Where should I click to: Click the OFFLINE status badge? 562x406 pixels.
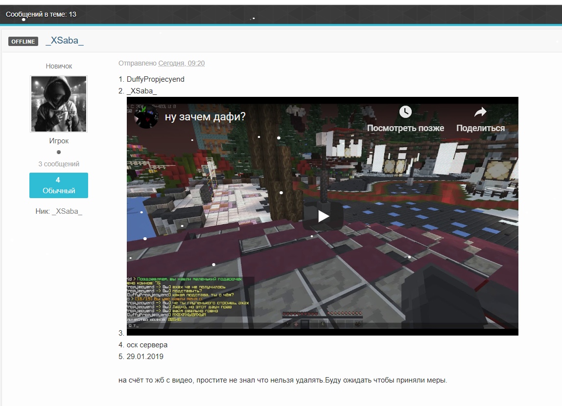click(23, 42)
